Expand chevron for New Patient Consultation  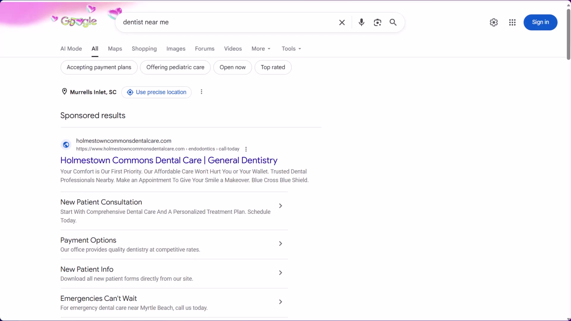(280, 206)
